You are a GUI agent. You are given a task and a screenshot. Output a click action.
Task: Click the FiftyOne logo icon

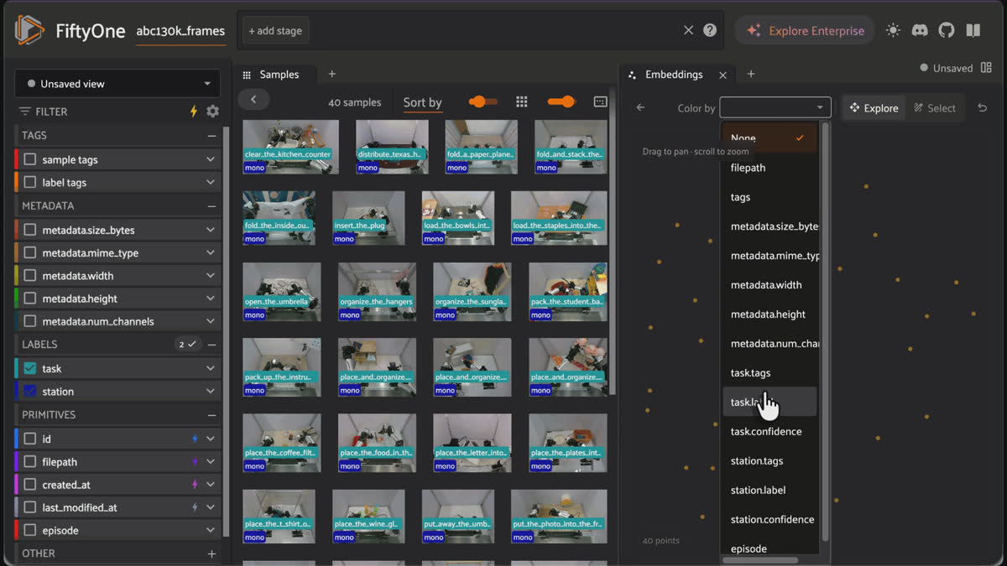[x=29, y=31]
